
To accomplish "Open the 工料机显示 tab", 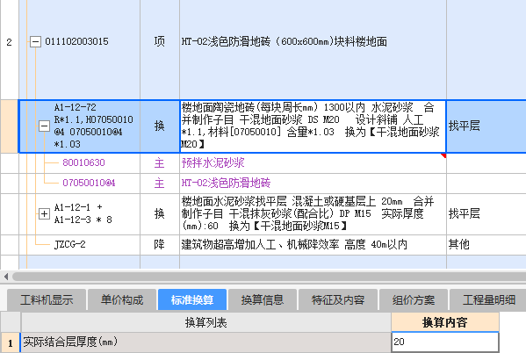I will 47,299.
